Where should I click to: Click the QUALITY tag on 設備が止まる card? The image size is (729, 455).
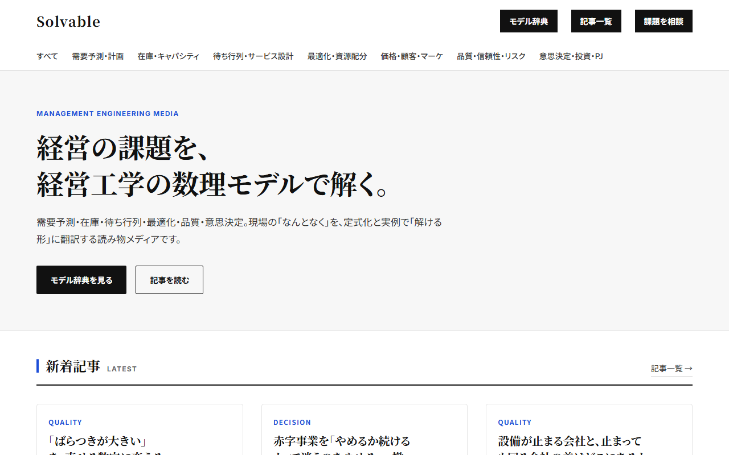(515, 423)
